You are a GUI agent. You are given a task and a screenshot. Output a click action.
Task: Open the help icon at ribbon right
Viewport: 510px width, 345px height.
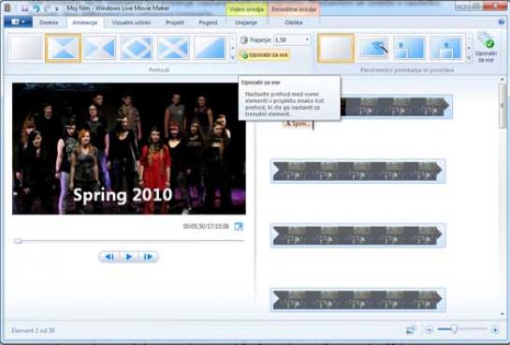tap(502, 22)
